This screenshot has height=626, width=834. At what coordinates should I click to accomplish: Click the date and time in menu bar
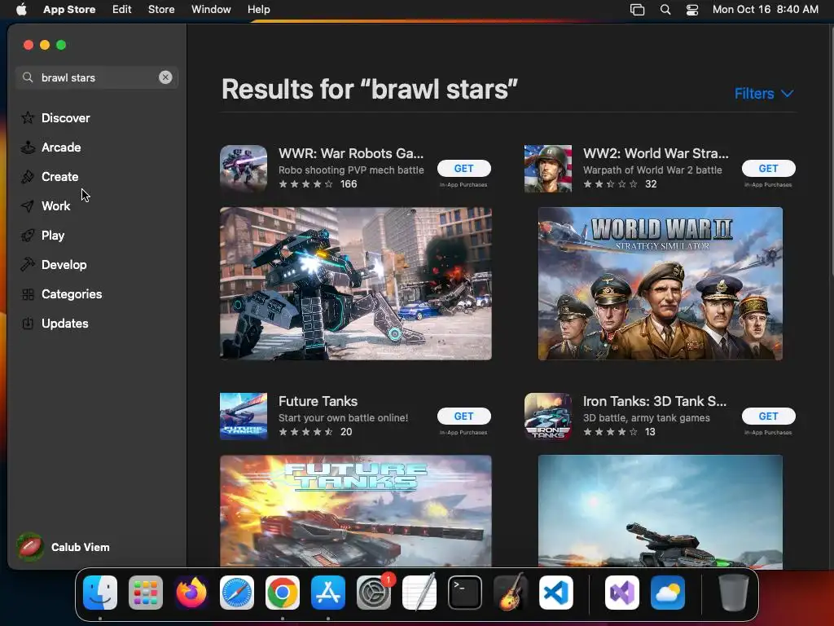tap(766, 10)
